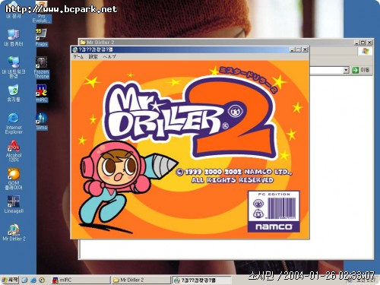Open My Network Places desktop icon
The width and height of the screenshot is (380, 285).
click(x=14, y=67)
